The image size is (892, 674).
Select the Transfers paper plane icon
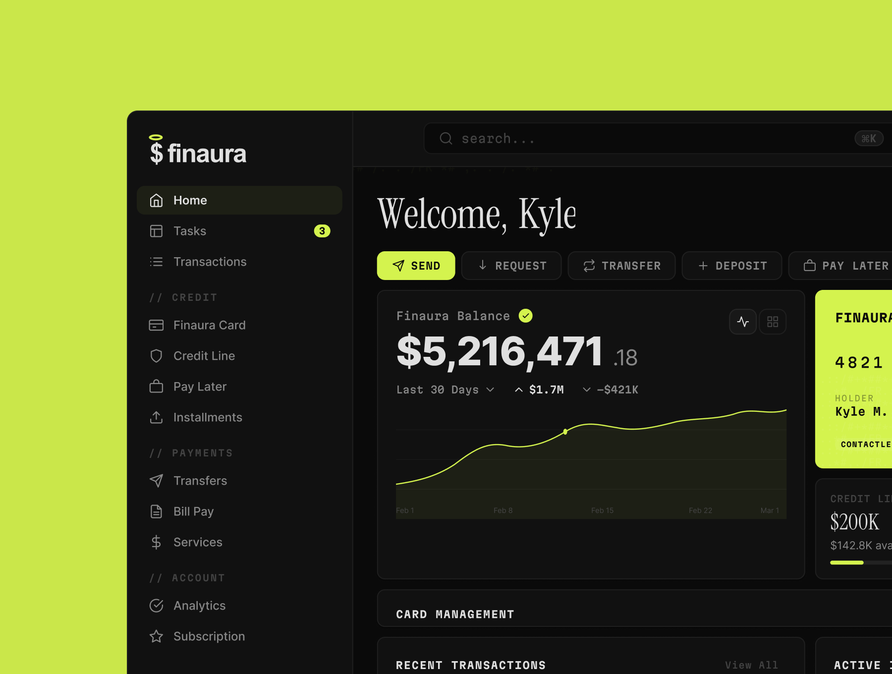click(156, 481)
